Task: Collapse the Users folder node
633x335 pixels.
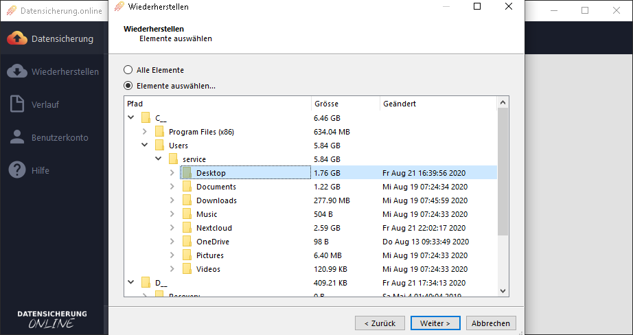Action: point(144,146)
